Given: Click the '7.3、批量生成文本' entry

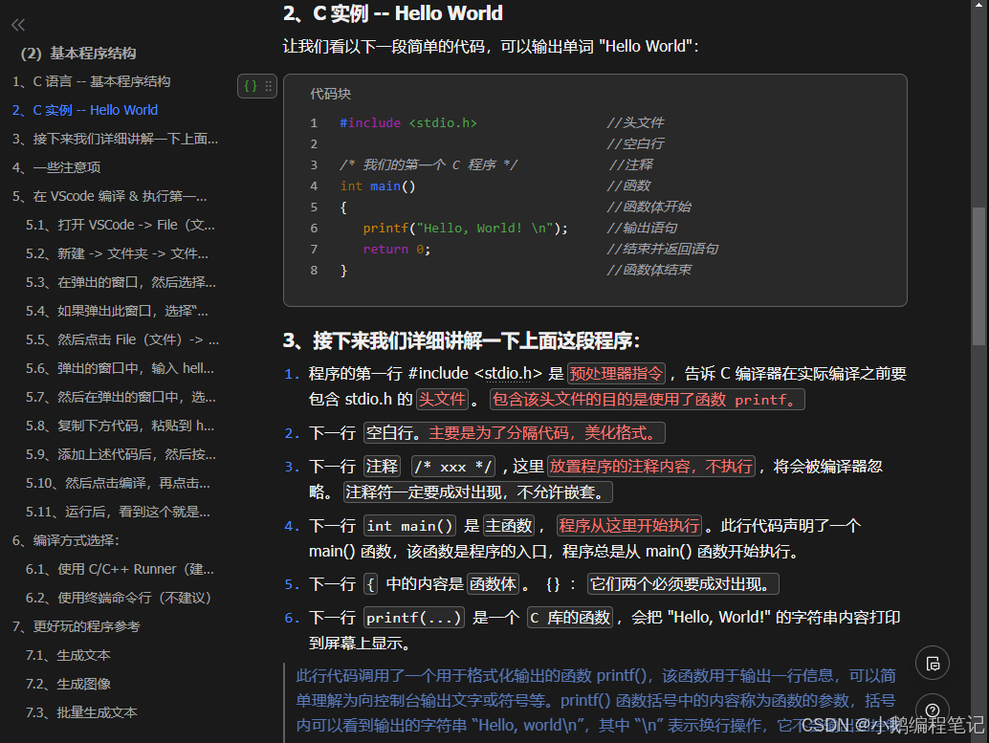Looking at the screenshot, I should 82,712.
